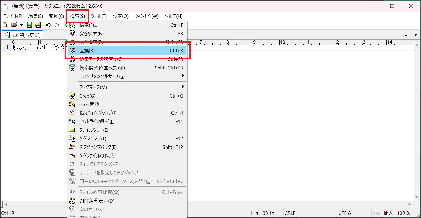Click the New file toolbar icon
421x218 pixels.
point(5,25)
